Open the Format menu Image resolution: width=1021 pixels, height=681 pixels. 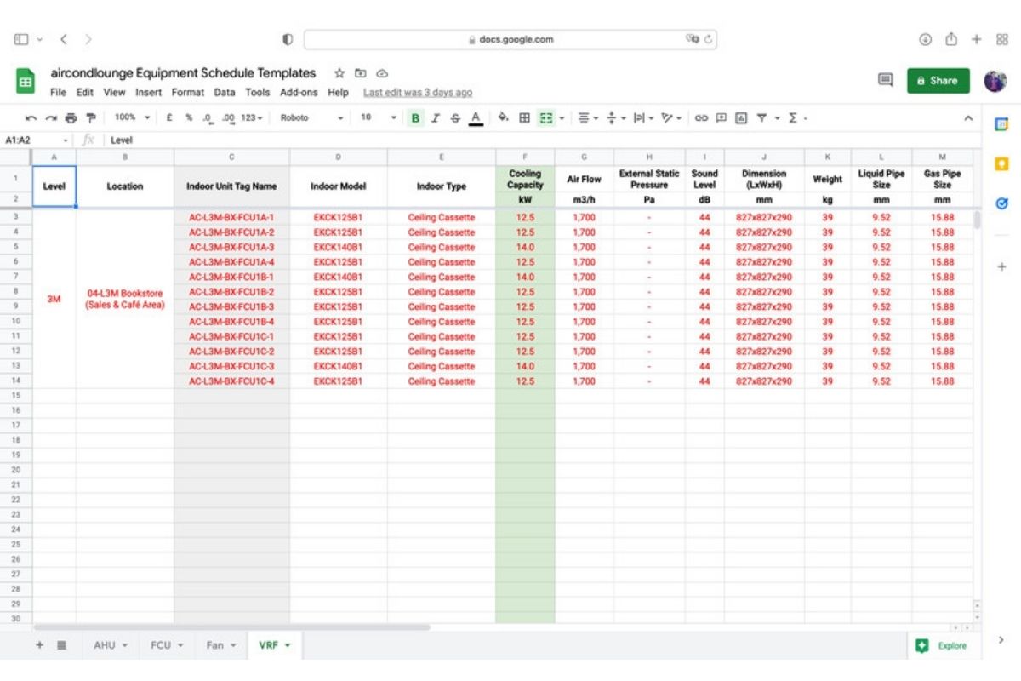pyautogui.click(x=187, y=93)
